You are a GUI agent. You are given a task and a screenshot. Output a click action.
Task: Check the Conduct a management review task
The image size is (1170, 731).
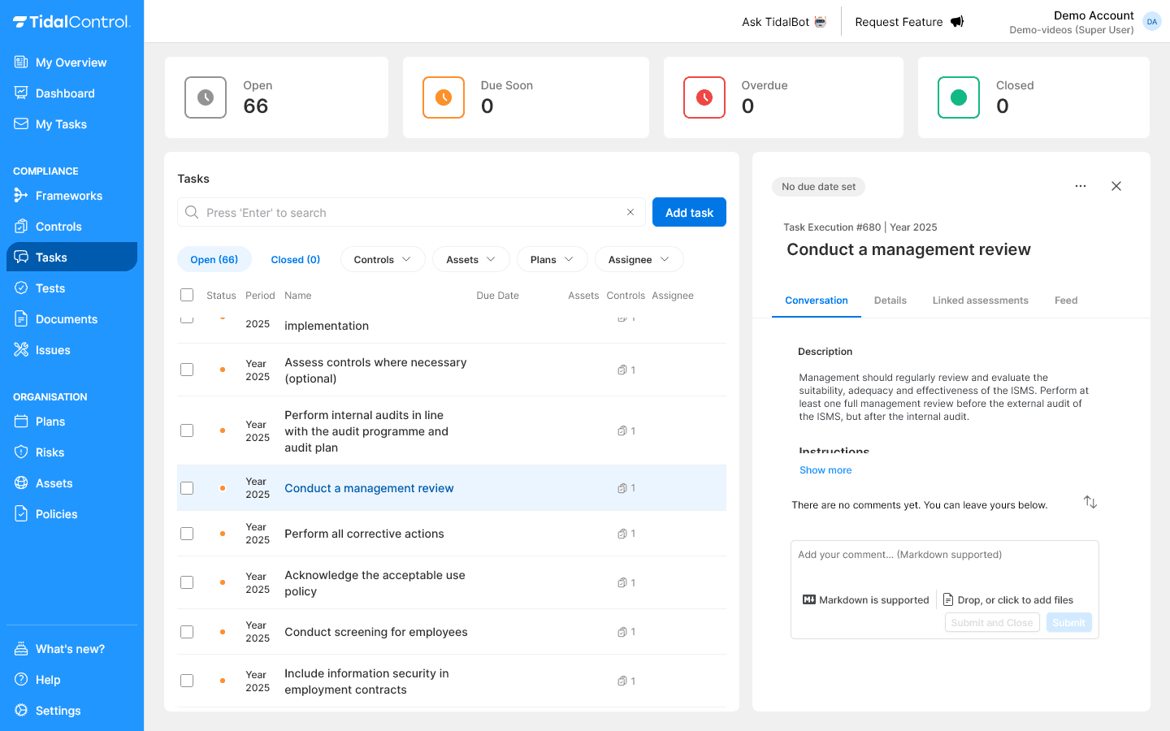coord(187,488)
